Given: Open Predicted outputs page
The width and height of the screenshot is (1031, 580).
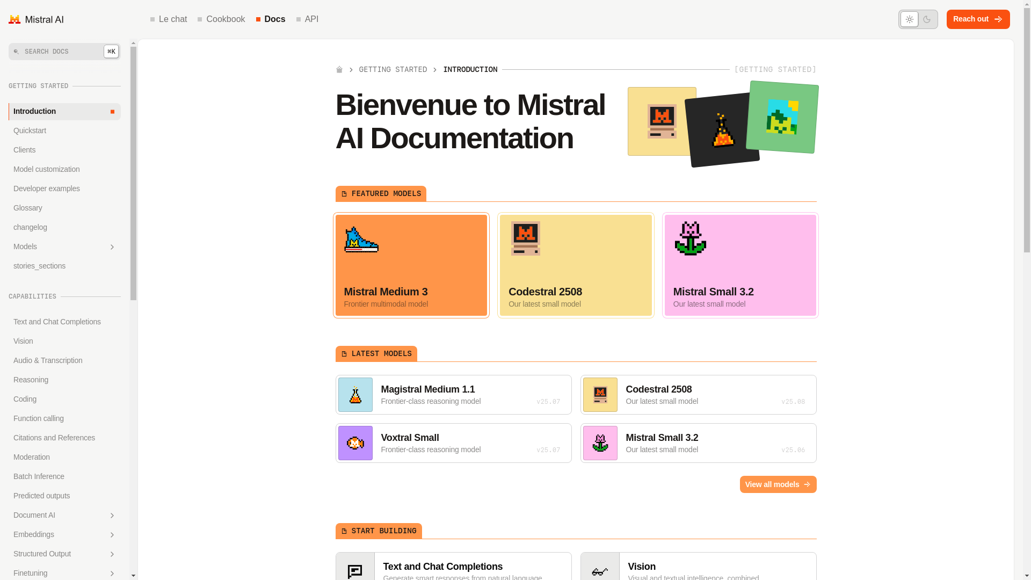Looking at the screenshot, I should point(64,496).
